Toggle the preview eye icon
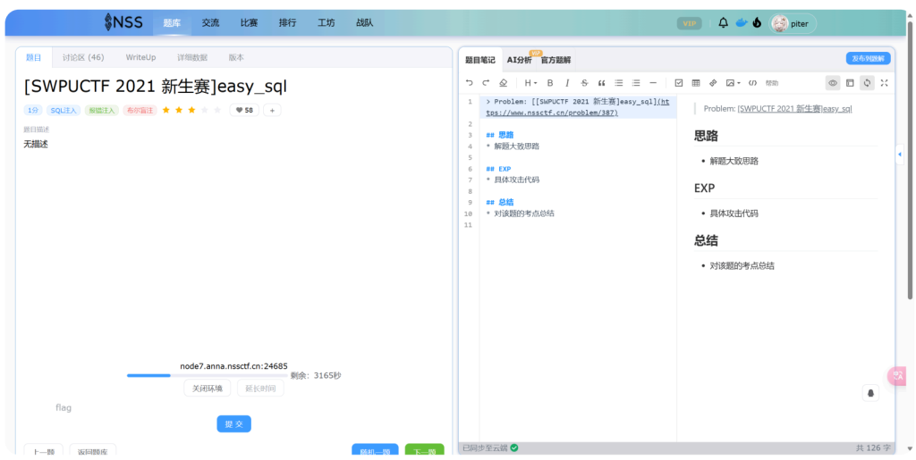 [833, 83]
